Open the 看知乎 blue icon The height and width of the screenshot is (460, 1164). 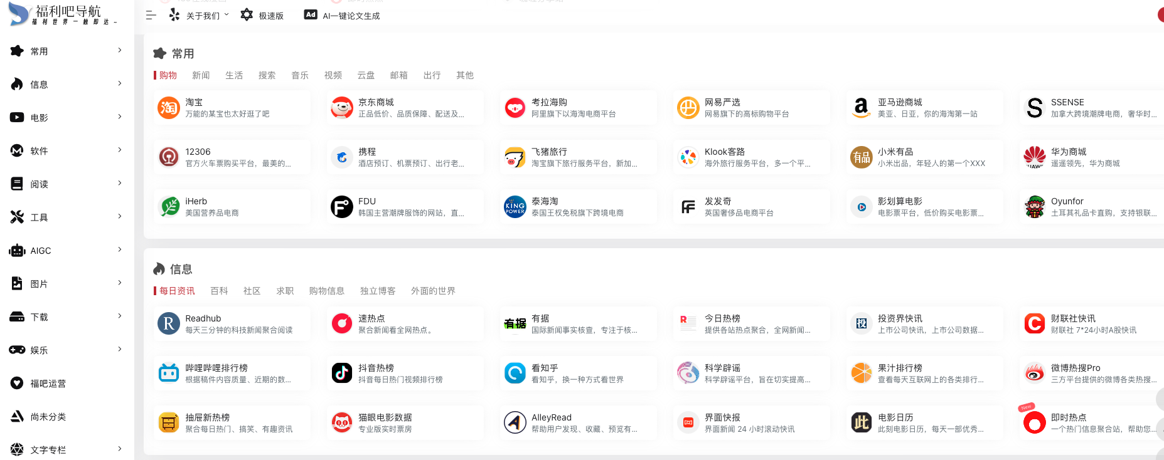(x=515, y=374)
